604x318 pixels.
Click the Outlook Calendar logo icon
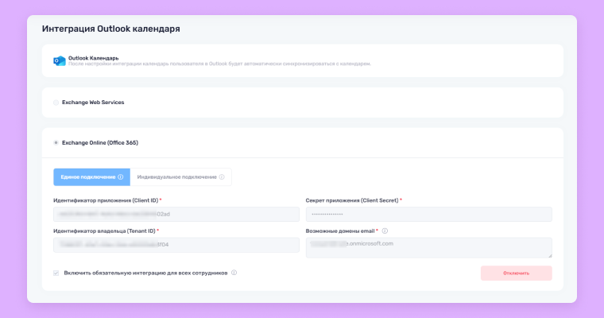60,61
